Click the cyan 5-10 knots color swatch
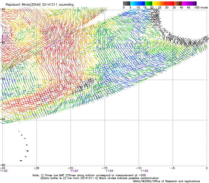The image size is (209, 183). coord(134,3)
